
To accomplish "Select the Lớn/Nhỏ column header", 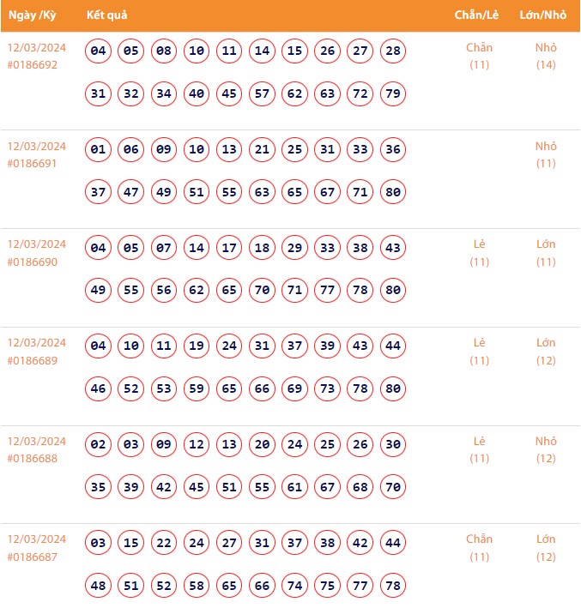I will pyautogui.click(x=543, y=15).
